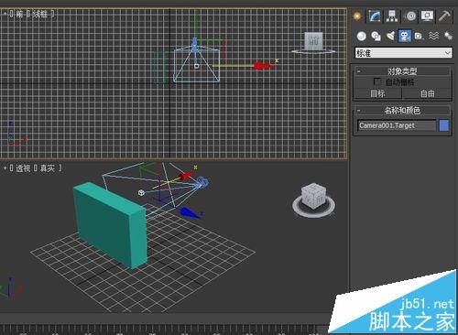Open the Motion panel tab

point(410,16)
